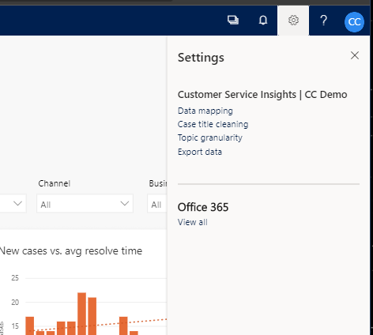The width and height of the screenshot is (373, 335).
Task: Open Topic granularity settings
Action: point(210,137)
